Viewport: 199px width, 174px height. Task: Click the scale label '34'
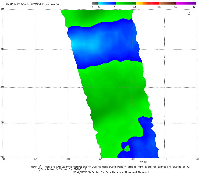click(135, 7)
